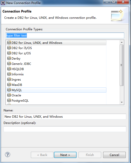Click the Informix database icon

(x=9, y=74)
